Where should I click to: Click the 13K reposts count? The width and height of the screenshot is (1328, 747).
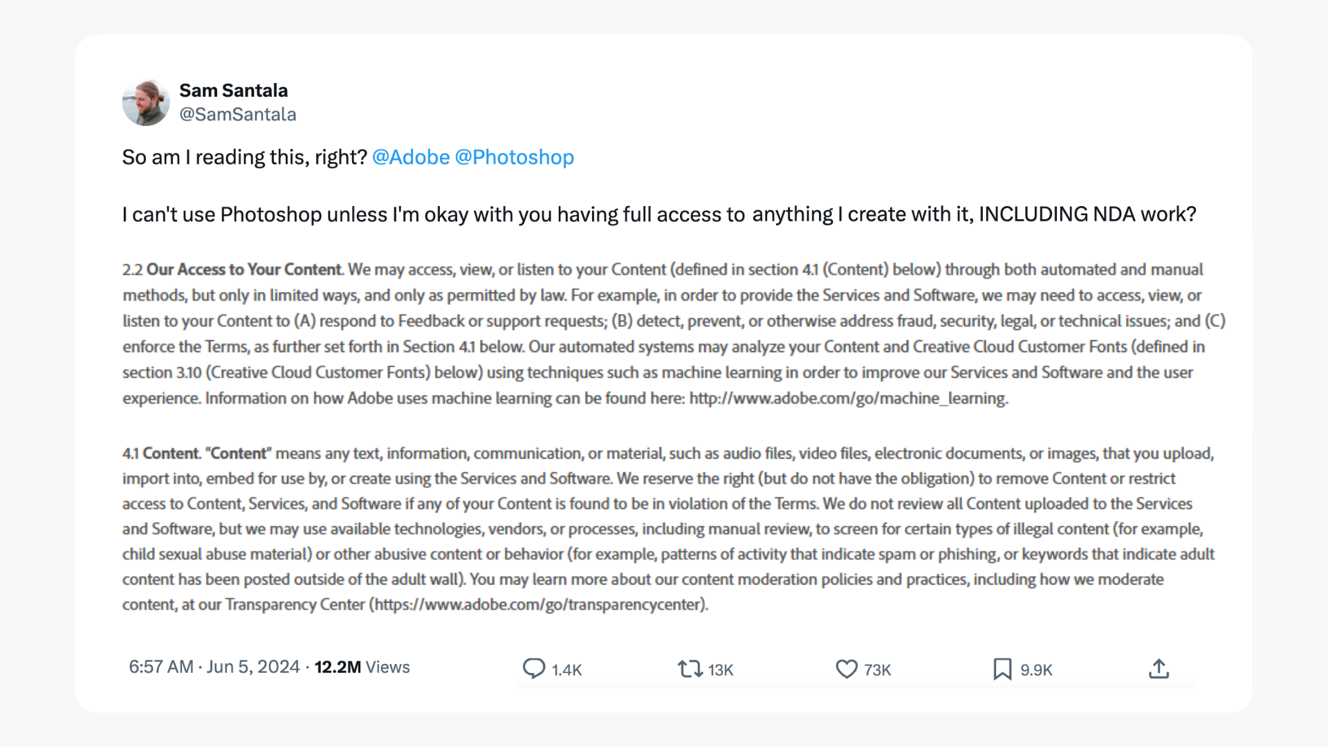pos(720,670)
